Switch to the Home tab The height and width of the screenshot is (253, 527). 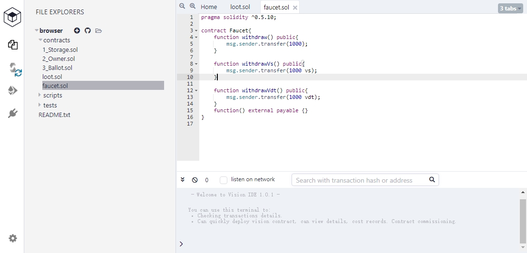(x=209, y=7)
